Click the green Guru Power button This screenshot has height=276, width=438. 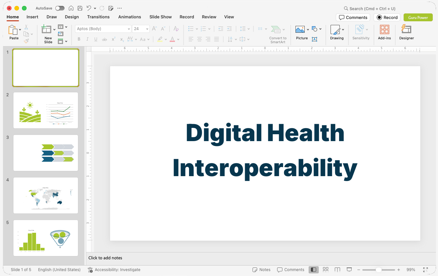pos(418,17)
